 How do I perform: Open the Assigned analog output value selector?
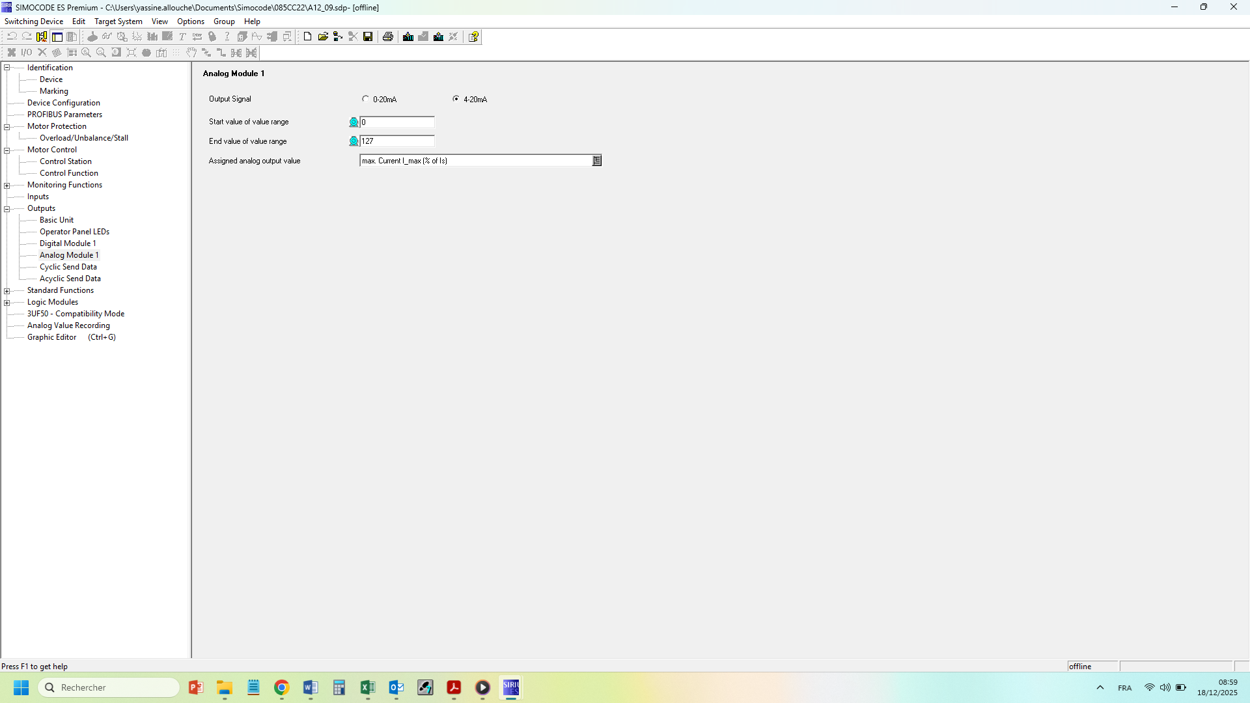pyautogui.click(x=596, y=161)
